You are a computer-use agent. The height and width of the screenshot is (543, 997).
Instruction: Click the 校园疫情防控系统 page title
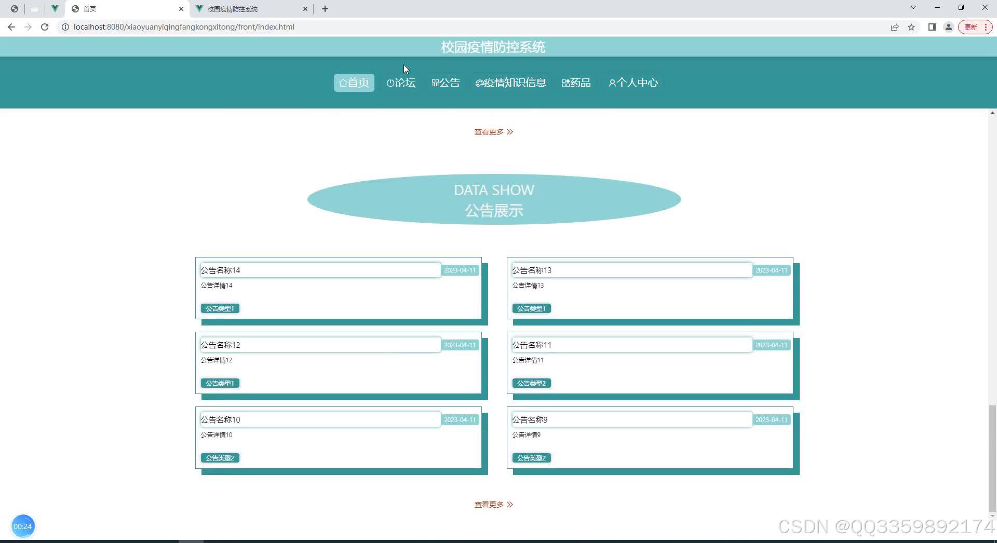pos(493,47)
